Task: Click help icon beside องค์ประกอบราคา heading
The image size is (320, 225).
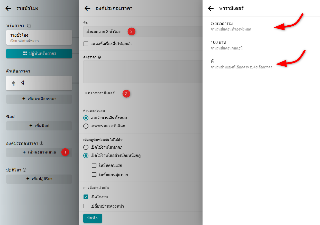Action: click(41, 143)
